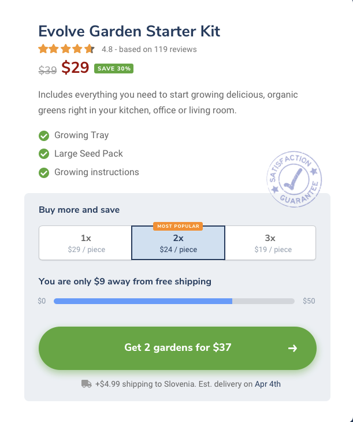
Task: Click the Buy more and save heading
Action: (79, 210)
